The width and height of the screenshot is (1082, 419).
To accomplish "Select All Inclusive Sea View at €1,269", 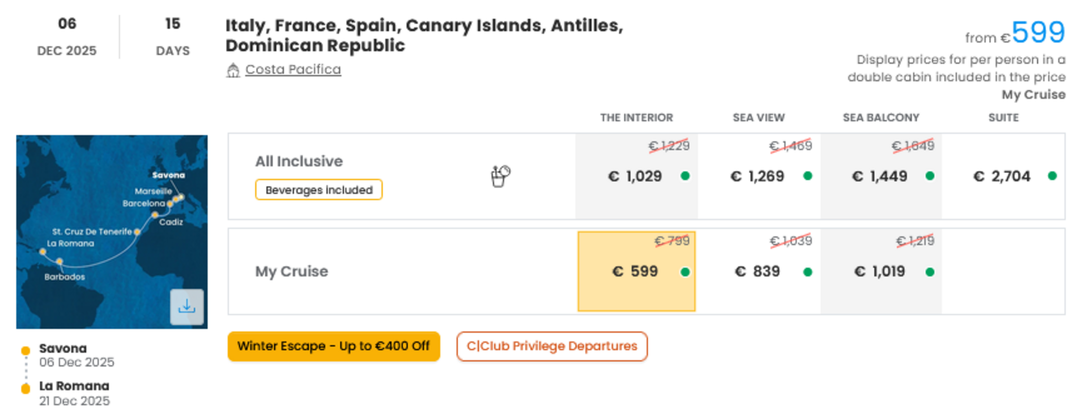I will pos(759,176).
